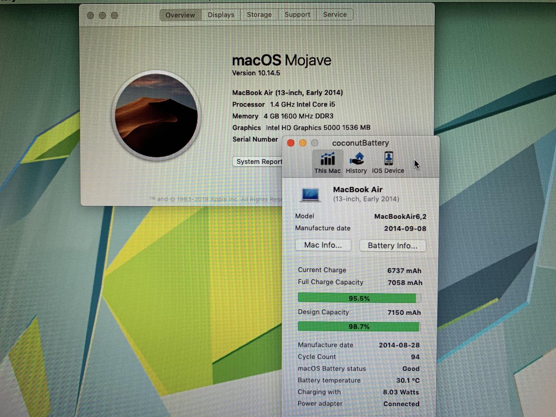This screenshot has height=417, width=556.
Task: Switch to the Storage tab
Action: tap(259, 15)
